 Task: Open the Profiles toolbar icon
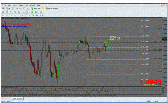point(8,9)
